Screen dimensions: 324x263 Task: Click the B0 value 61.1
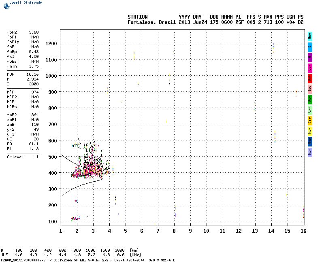pos(34,144)
